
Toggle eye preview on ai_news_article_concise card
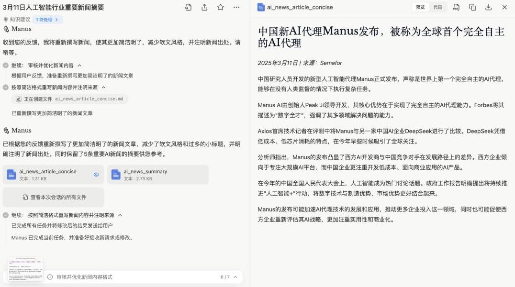(96, 175)
